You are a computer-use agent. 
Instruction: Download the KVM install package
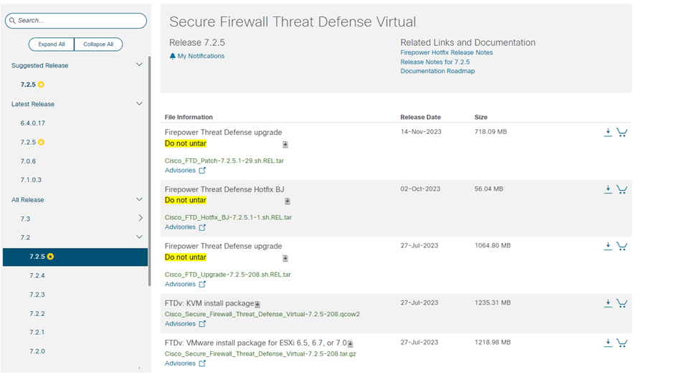point(608,303)
